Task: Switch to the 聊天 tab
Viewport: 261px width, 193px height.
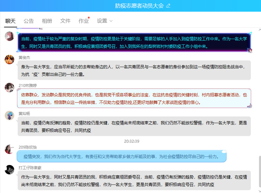Action: pyautogui.click(x=10, y=21)
